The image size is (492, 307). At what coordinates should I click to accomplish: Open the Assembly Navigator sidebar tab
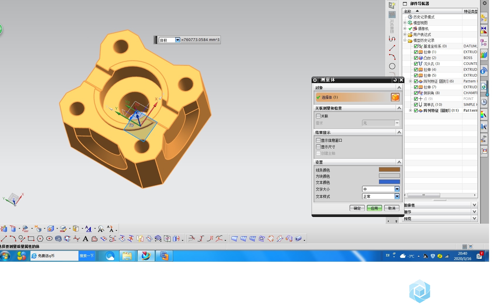point(484,18)
